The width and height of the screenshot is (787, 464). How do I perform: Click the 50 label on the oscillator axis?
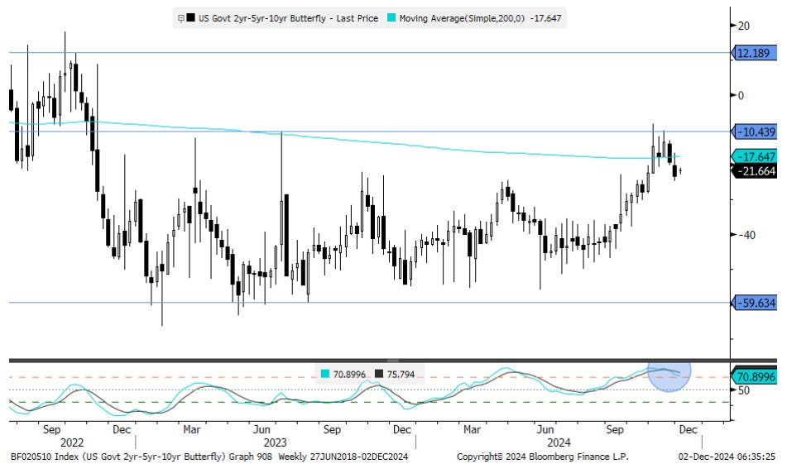point(744,390)
